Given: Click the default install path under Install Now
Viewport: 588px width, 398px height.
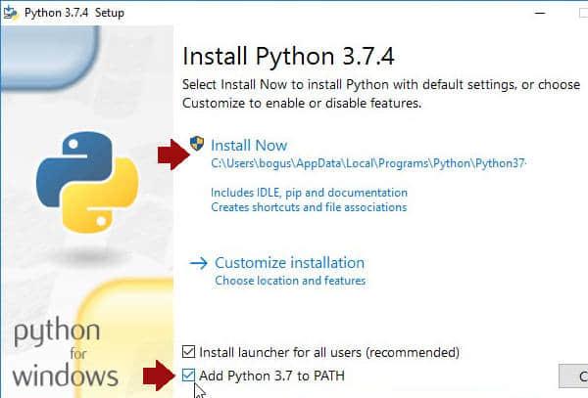Looking at the screenshot, I should [368, 164].
